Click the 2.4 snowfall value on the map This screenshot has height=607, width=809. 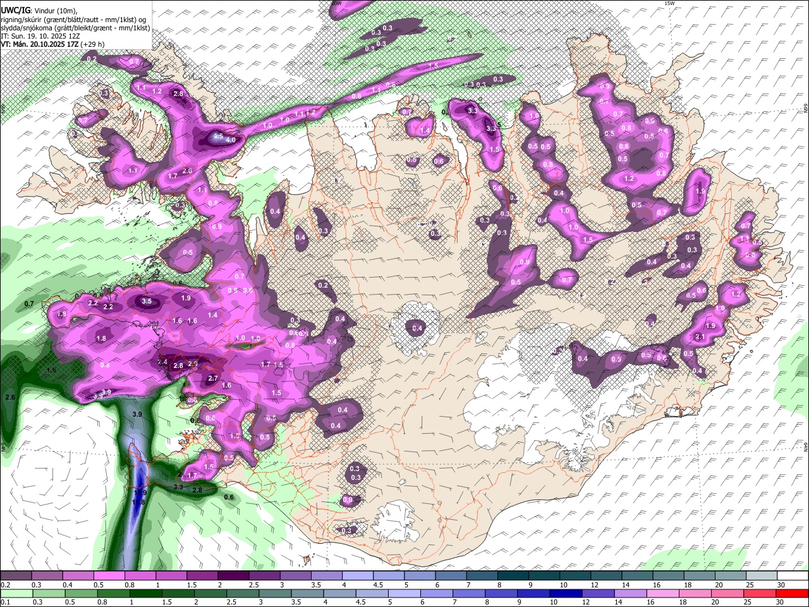point(162,362)
